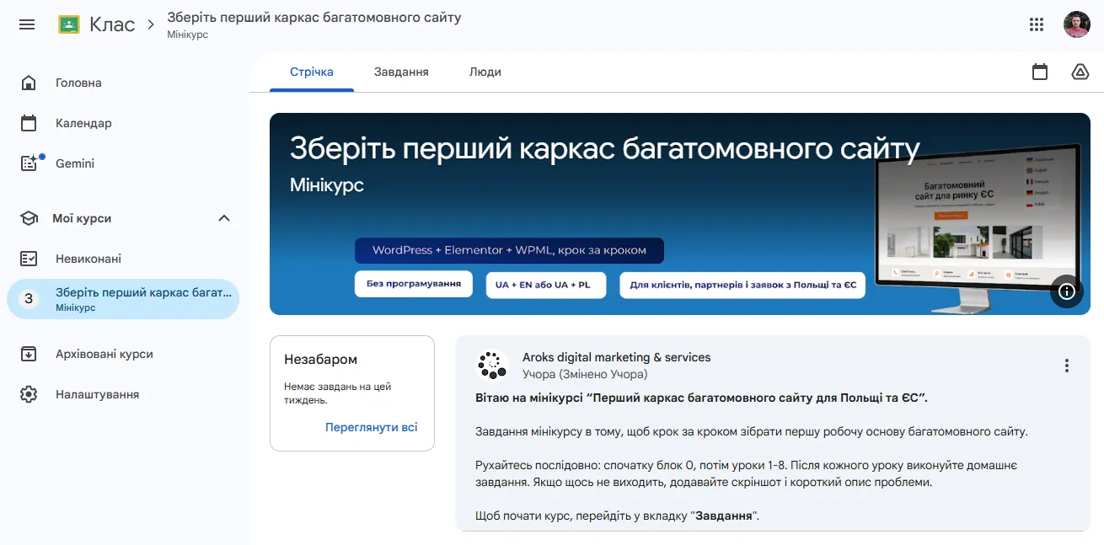Open Невиконані tasks list
The image size is (1104, 545).
click(x=123, y=259)
